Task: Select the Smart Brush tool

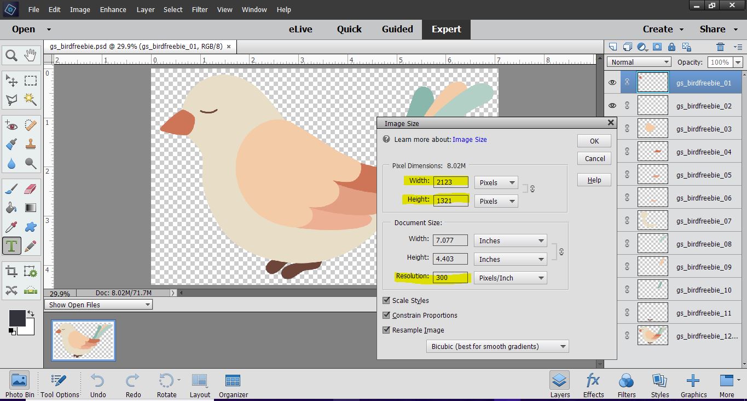Action: [11, 145]
